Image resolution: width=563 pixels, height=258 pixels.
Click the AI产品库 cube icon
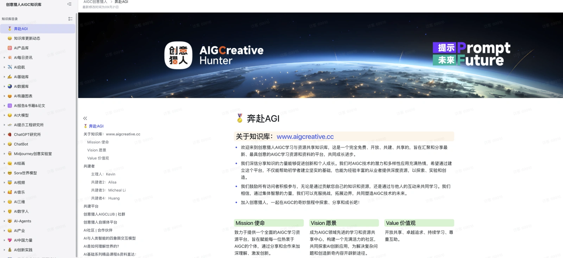pyautogui.click(x=10, y=48)
